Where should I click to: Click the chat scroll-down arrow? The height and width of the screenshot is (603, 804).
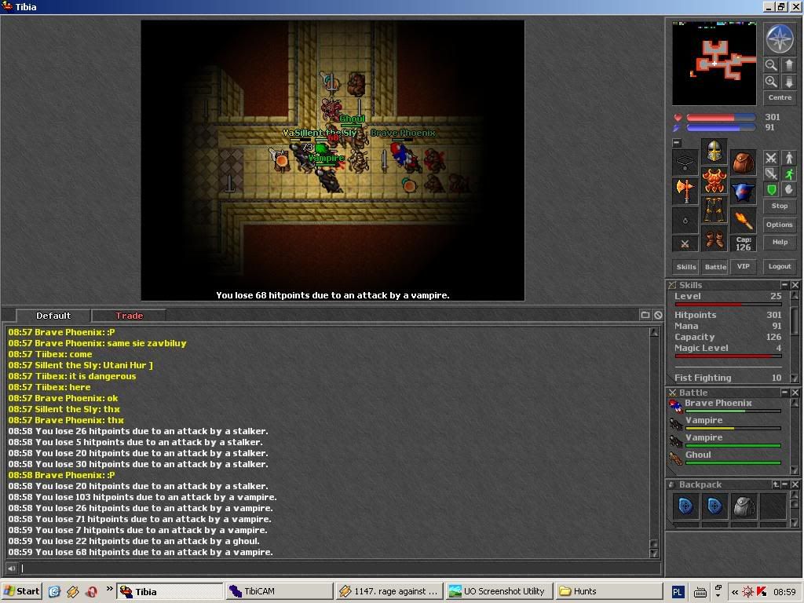tap(654, 554)
